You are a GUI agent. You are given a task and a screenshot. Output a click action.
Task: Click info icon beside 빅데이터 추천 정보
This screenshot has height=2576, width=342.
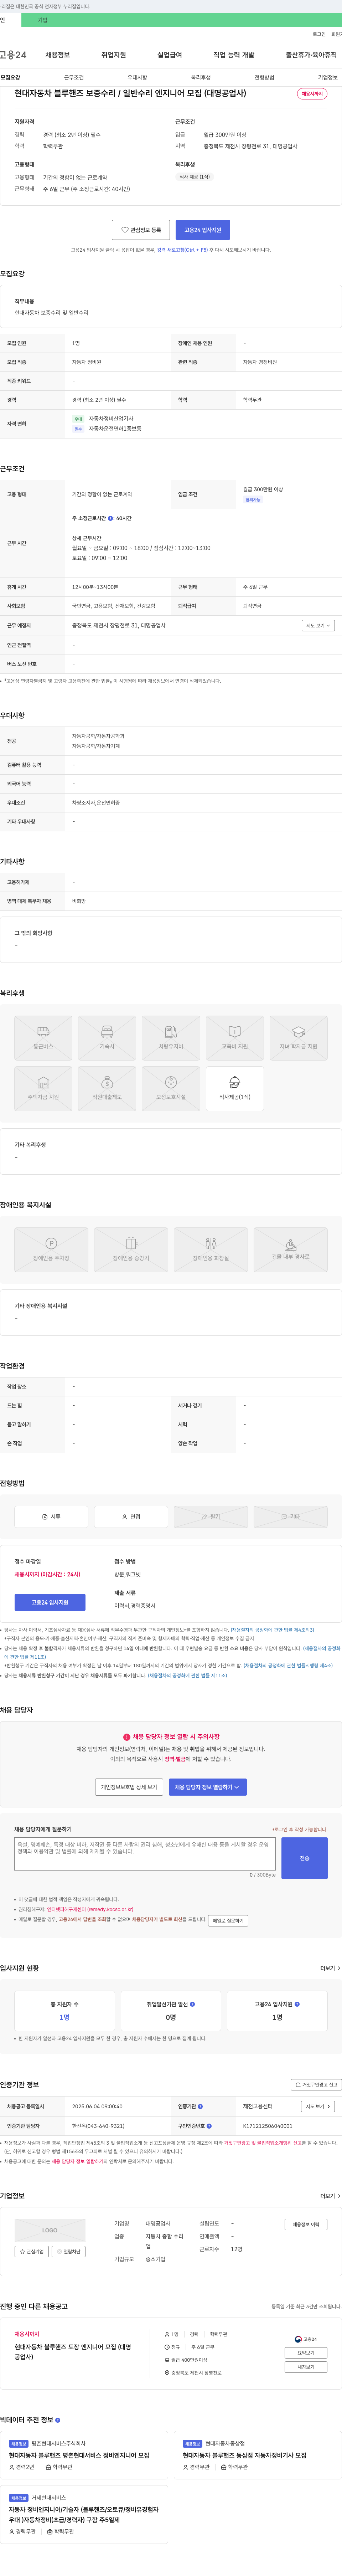click(58, 2420)
